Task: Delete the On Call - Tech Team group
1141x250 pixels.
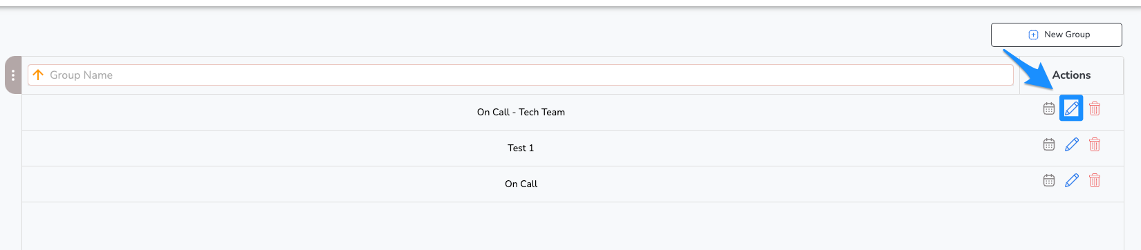Action: (x=1095, y=108)
